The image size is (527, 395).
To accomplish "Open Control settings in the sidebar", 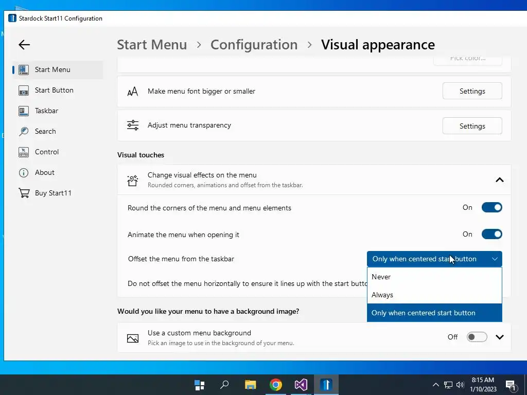I will [58, 152].
